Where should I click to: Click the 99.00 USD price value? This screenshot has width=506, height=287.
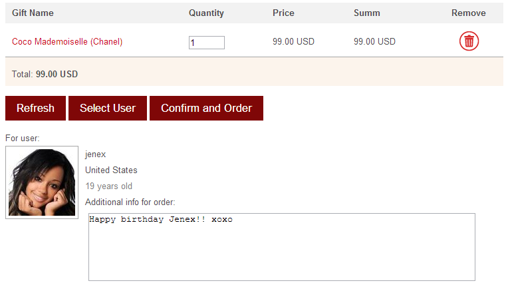coord(293,41)
